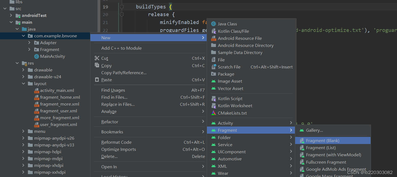
Task: Select the Cut scissors icon
Action: coord(96,58)
